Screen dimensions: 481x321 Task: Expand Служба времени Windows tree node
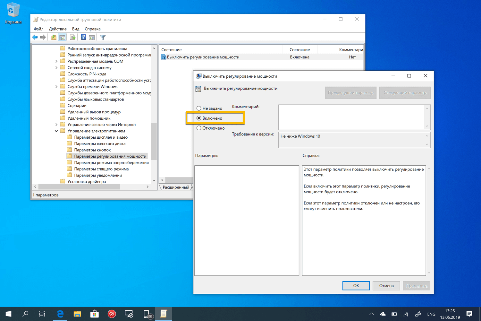tap(56, 87)
